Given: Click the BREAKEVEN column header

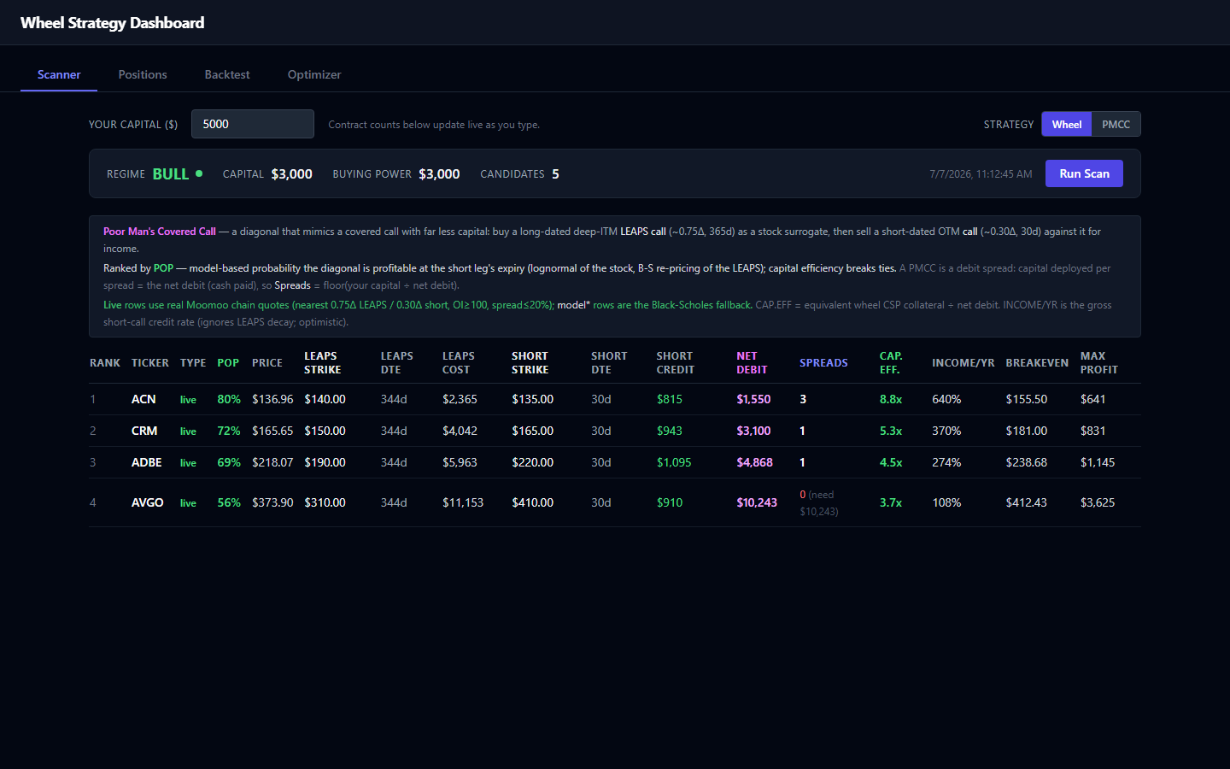Looking at the screenshot, I should pos(1037,362).
